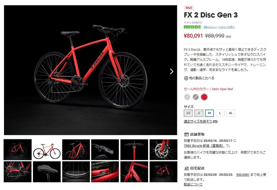Click the store pickup shop icon
The width and height of the screenshot is (277, 190).
tap(186, 134)
